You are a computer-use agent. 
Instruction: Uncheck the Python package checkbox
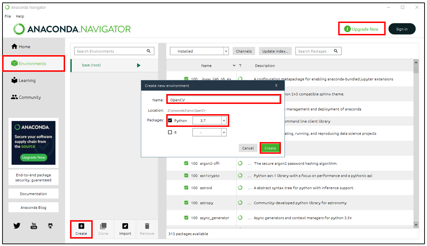click(x=170, y=121)
